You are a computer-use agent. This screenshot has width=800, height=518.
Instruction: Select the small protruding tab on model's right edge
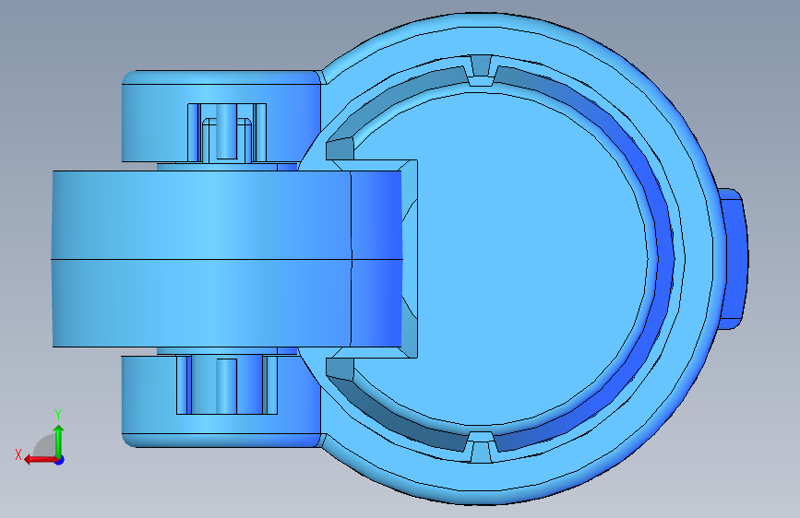click(733, 259)
